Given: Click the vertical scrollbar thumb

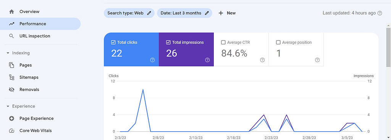Looking at the screenshot, I should [388, 47].
